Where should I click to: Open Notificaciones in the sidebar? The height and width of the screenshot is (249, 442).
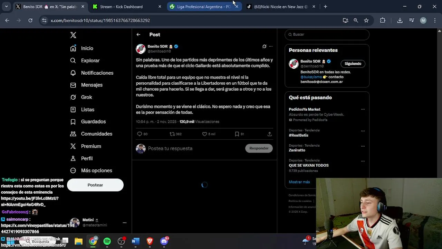pos(92,73)
